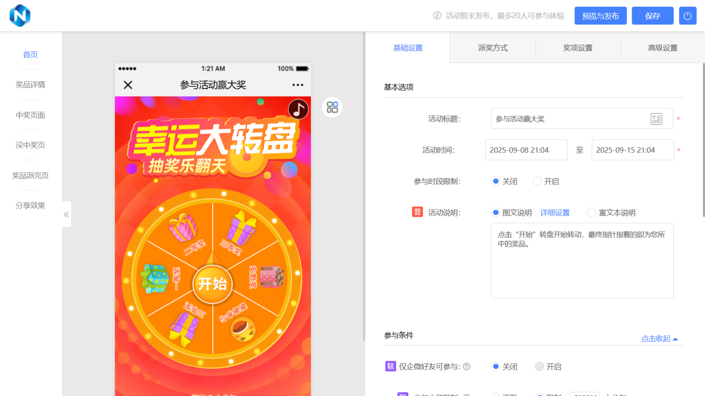The height and width of the screenshot is (396, 705).
Task: Open the template picker grid icon beside phone preview
Action: (332, 107)
